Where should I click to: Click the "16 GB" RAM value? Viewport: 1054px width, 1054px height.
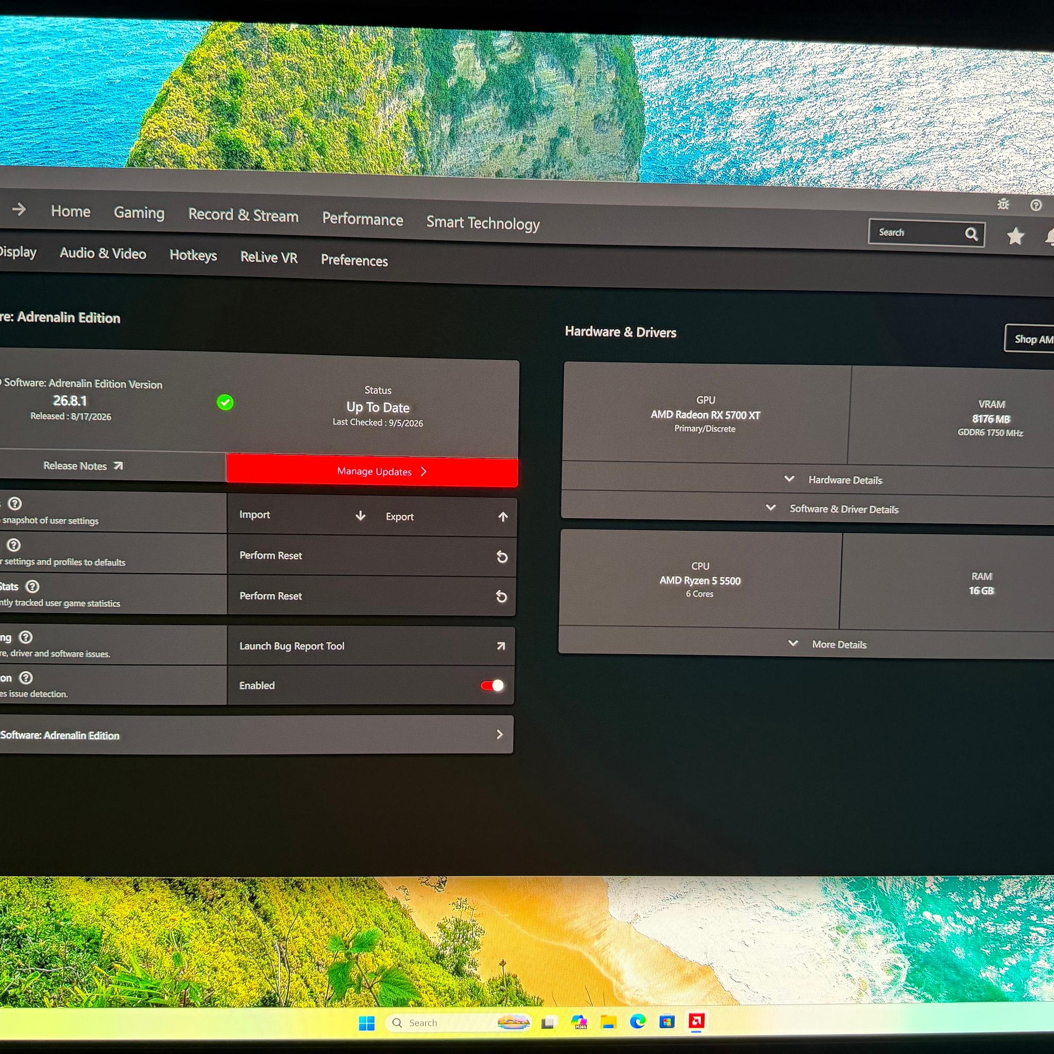[981, 590]
